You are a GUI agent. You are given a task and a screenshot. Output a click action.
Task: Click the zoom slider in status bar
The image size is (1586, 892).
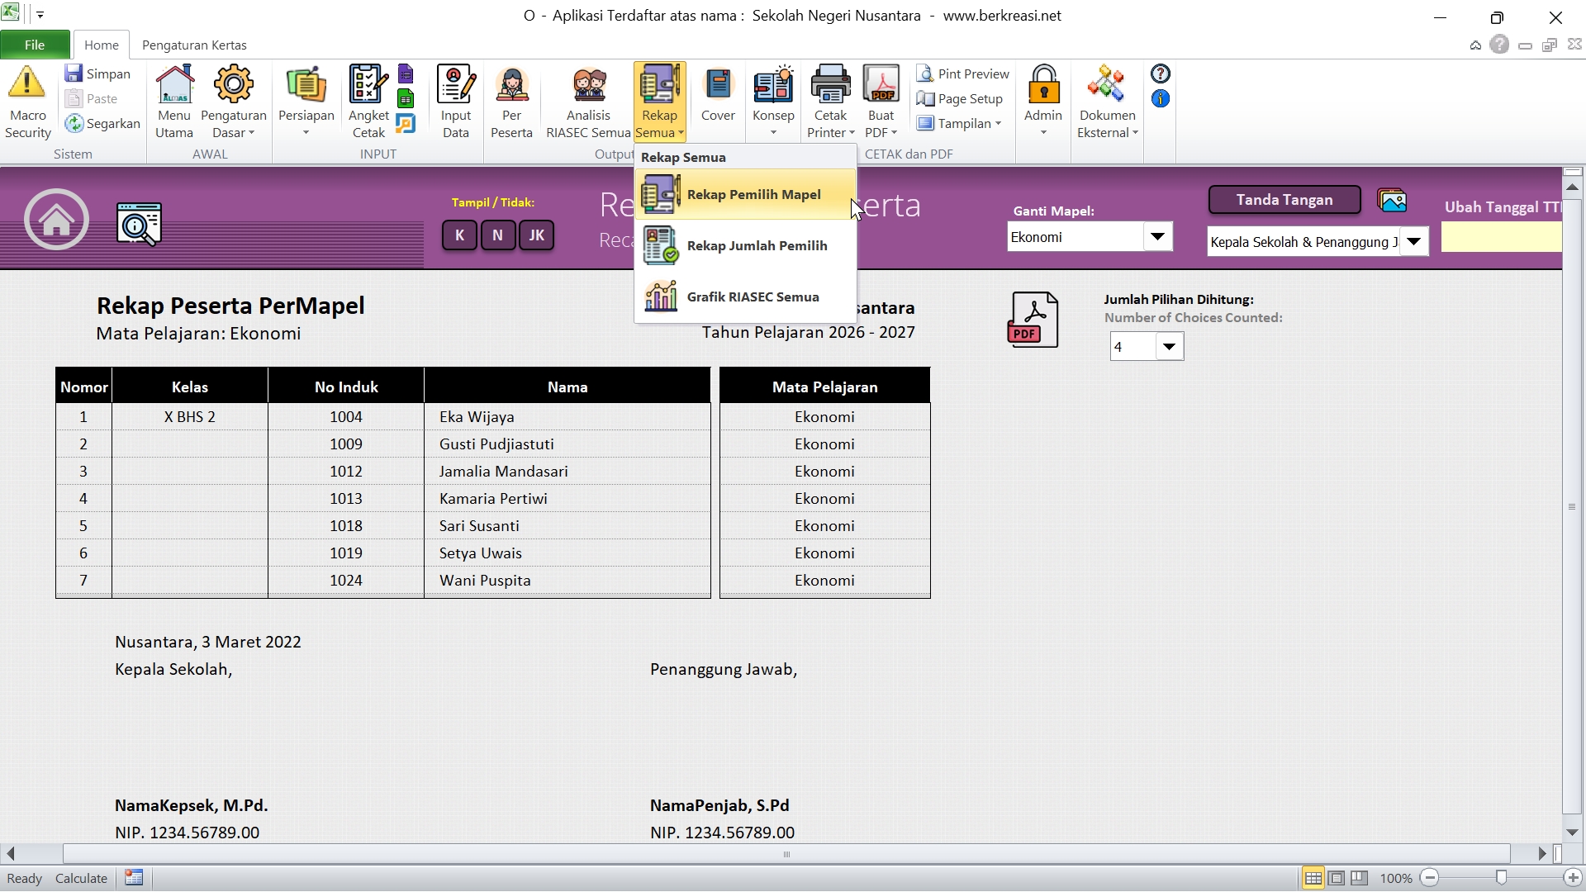[x=1501, y=878]
